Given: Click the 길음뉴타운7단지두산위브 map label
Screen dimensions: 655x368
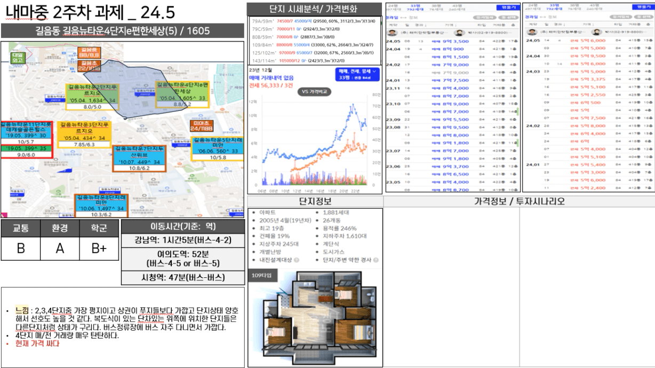Looking at the screenshot, I should (x=140, y=158).
